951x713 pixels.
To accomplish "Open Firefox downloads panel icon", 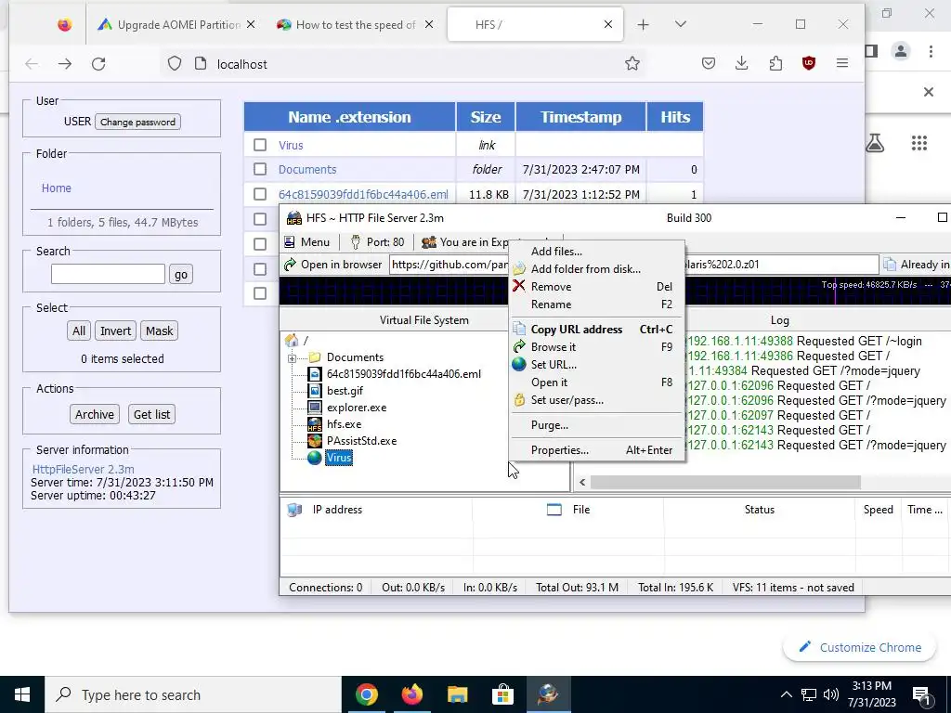I will coord(742,63).
